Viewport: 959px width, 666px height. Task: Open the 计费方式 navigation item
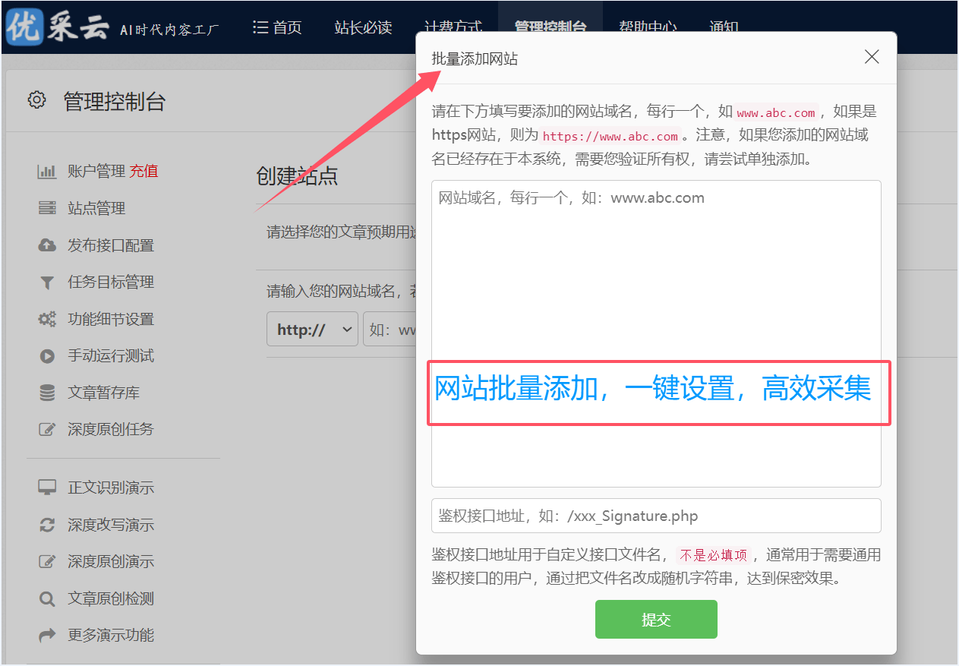tap(453, 27)
